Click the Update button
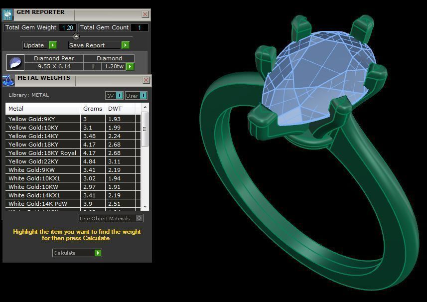 39,45
